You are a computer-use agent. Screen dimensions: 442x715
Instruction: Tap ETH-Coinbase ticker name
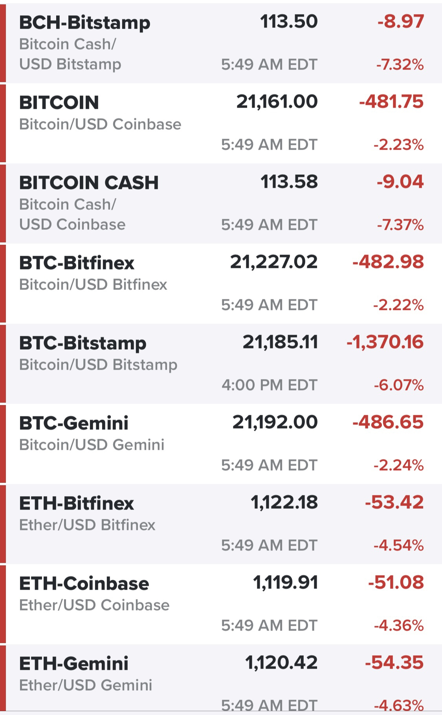(x=84, y=583)
